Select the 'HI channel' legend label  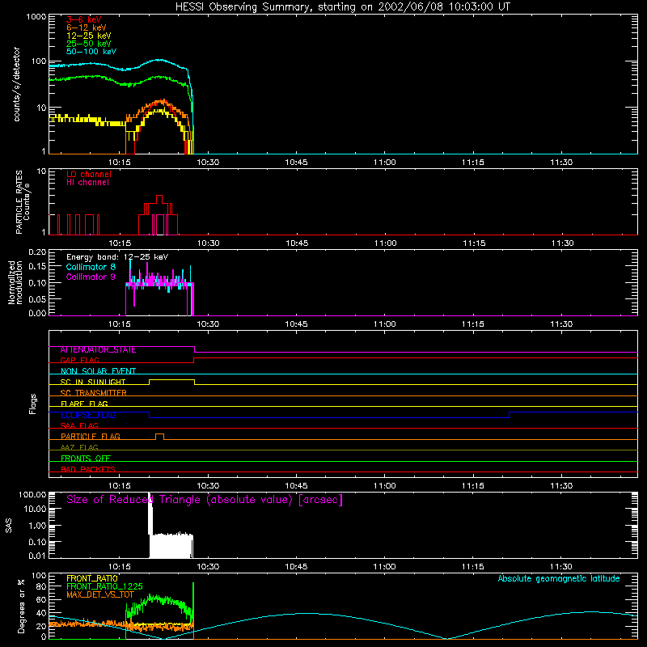coord(87,183)
